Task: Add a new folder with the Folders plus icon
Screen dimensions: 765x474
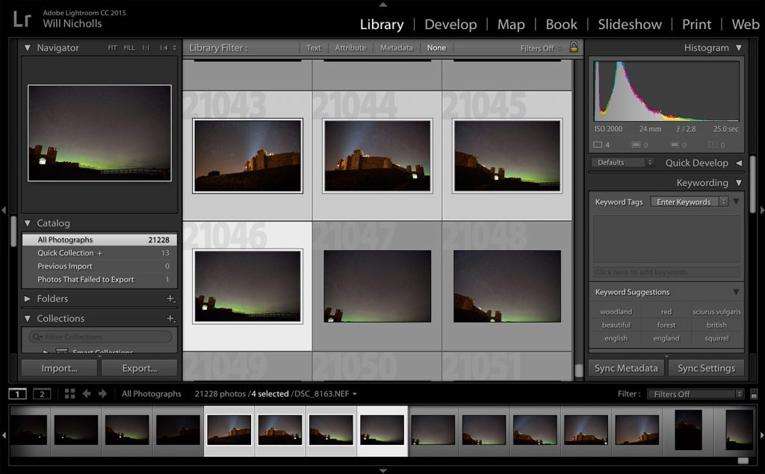Action: tap(170, 298)
